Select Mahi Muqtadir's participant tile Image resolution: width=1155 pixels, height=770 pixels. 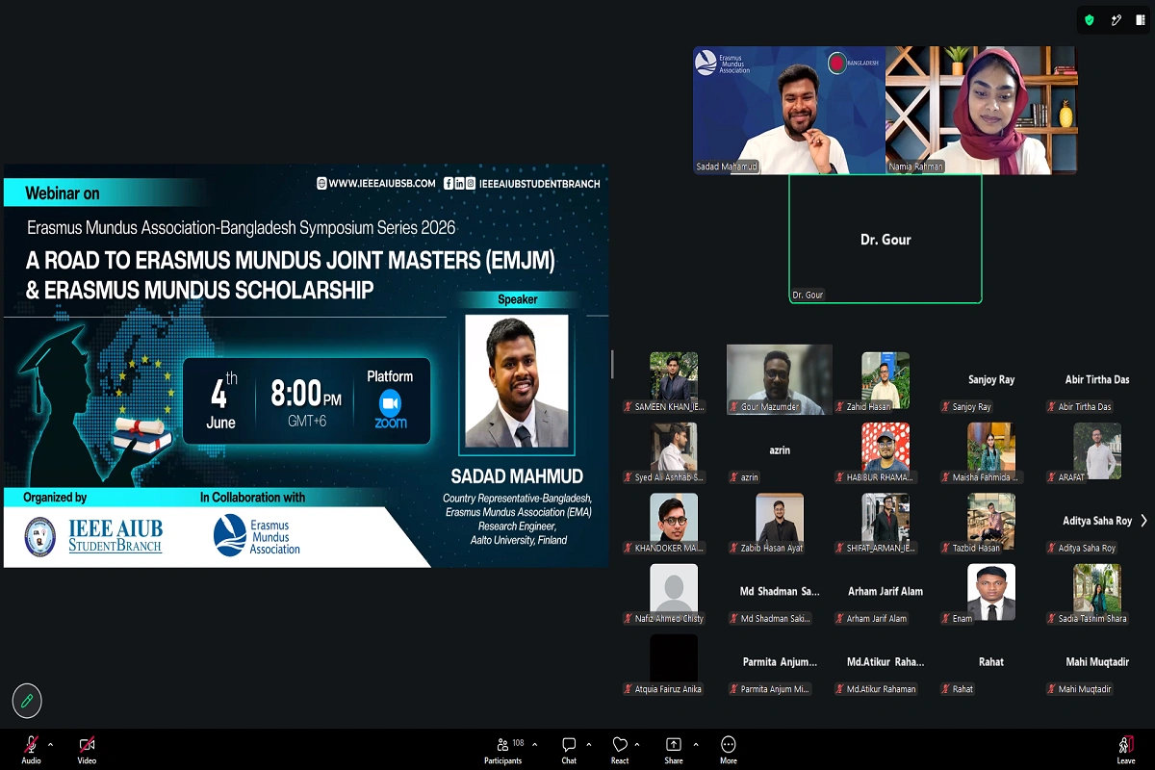1097,663
